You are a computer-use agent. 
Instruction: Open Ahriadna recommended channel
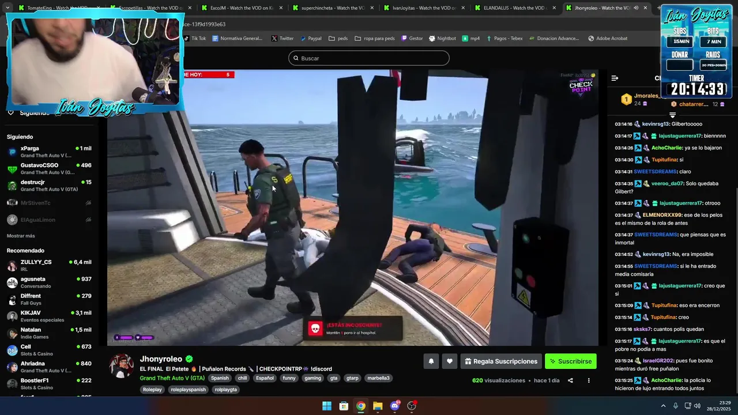tap(49, 367)
